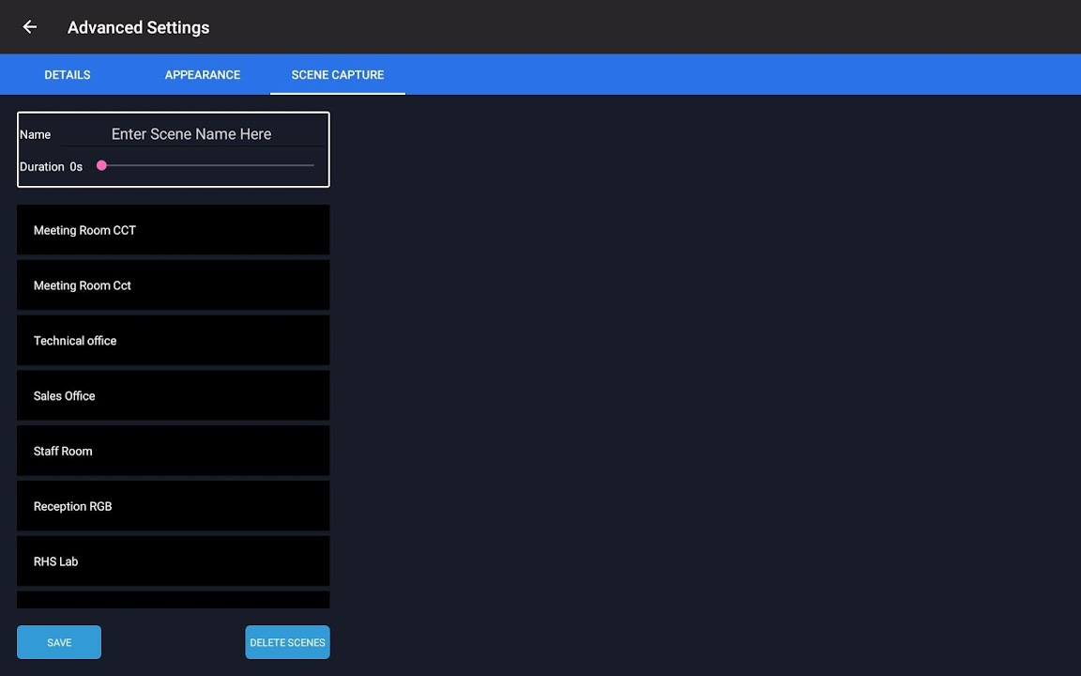Viewport: 1081px width, 676px height.
Task: Click the back arrow icon
Action: pos(30,27)
